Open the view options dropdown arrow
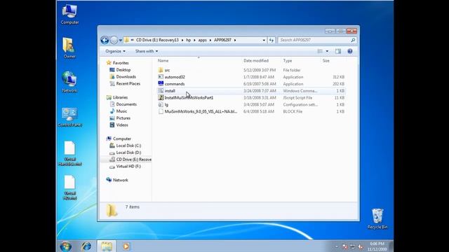Image resolution: width=449 pixels, height=252 pixels. coord(327,51)
